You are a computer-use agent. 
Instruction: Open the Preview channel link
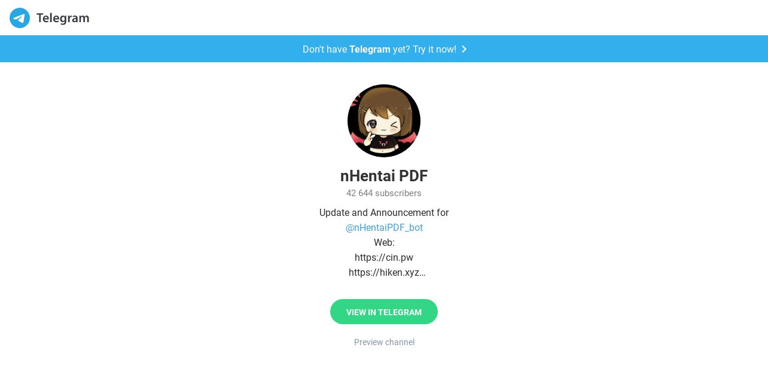384,342
